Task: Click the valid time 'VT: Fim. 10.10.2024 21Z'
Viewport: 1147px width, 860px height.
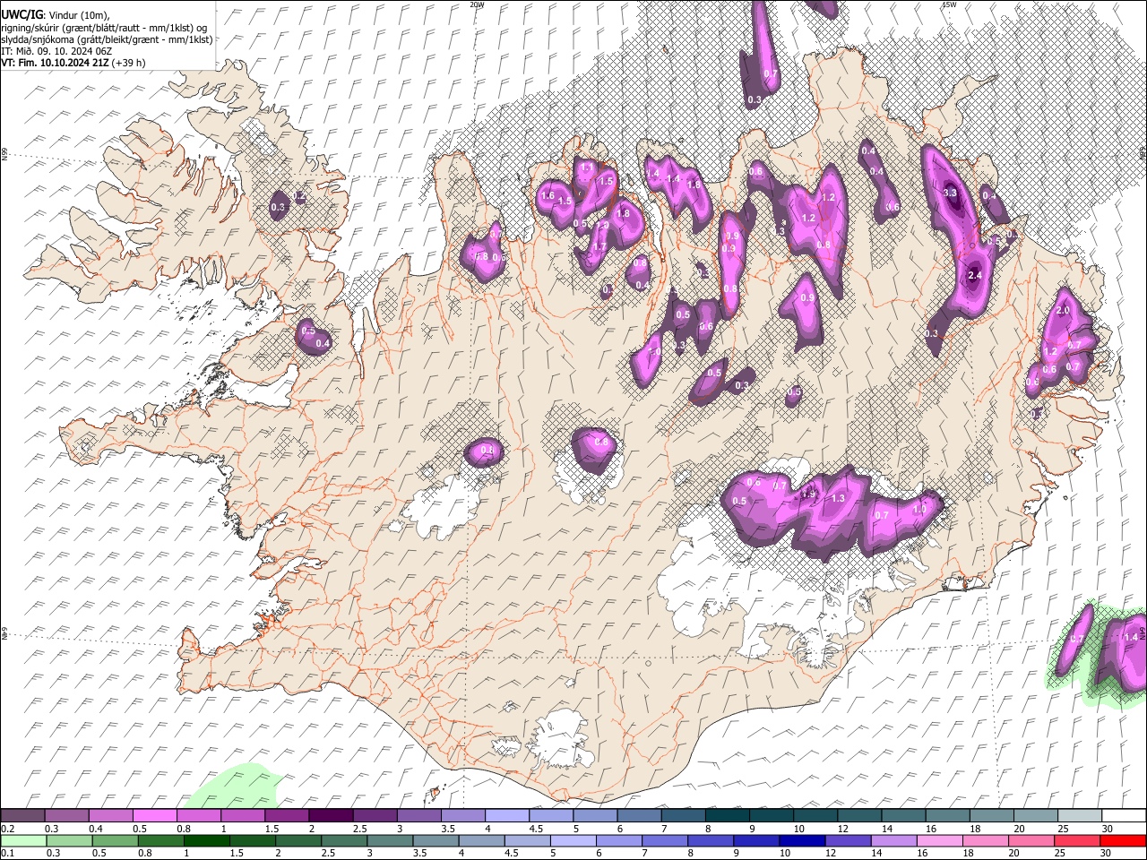Action: pos(56,63)
